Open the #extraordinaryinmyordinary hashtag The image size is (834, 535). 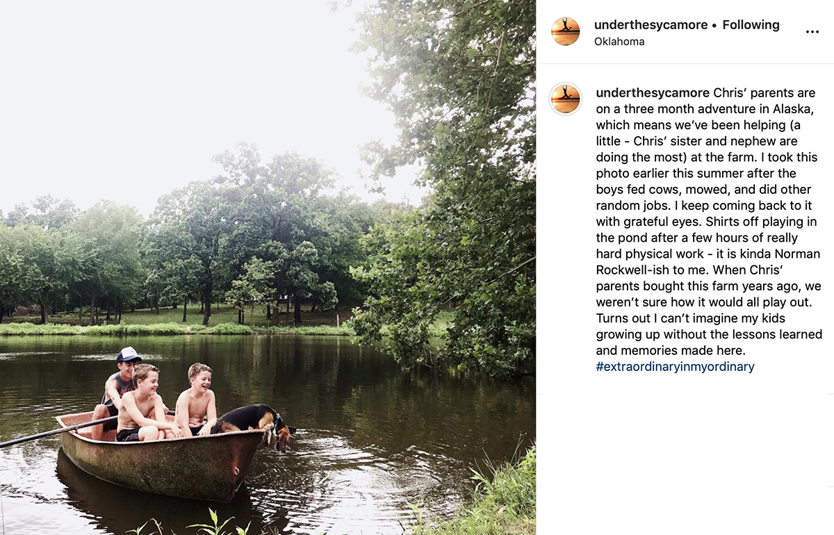click(675, 366)
